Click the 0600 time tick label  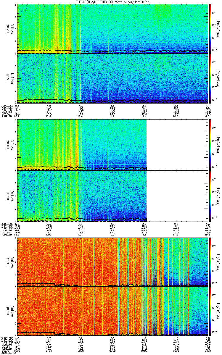tap(208, 351)
